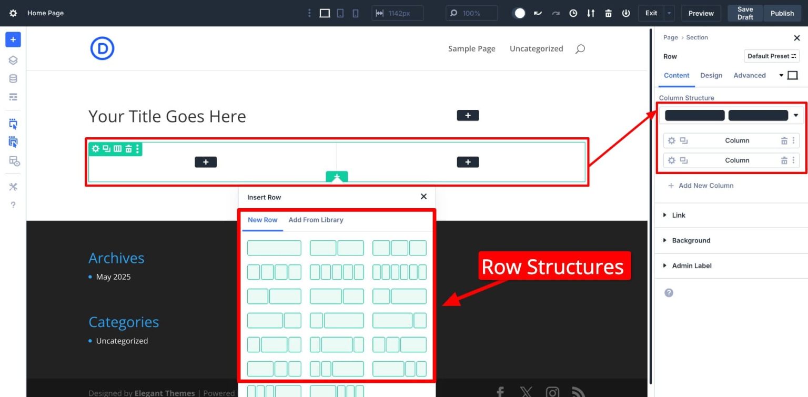
Task: Delete the row using the trash icon
Action: pos(128,149)
